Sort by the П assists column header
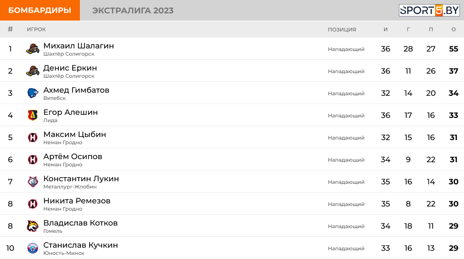This screenshot has width=464, height=259. 431,29
